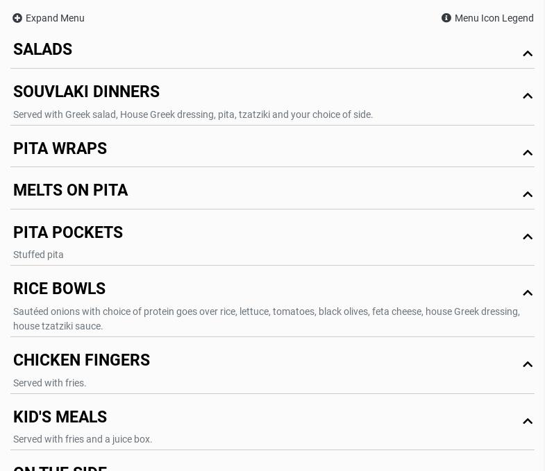Toggle the Rice Bowls chevron arrow
Screen dimensions: 545x471
click(x=528, y=293)
